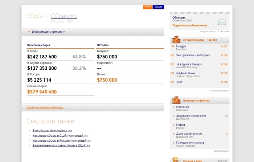The width and height of the screenshot is (254, 162).
Task: Click the 8.224 rating value
Action: point(224,64)
